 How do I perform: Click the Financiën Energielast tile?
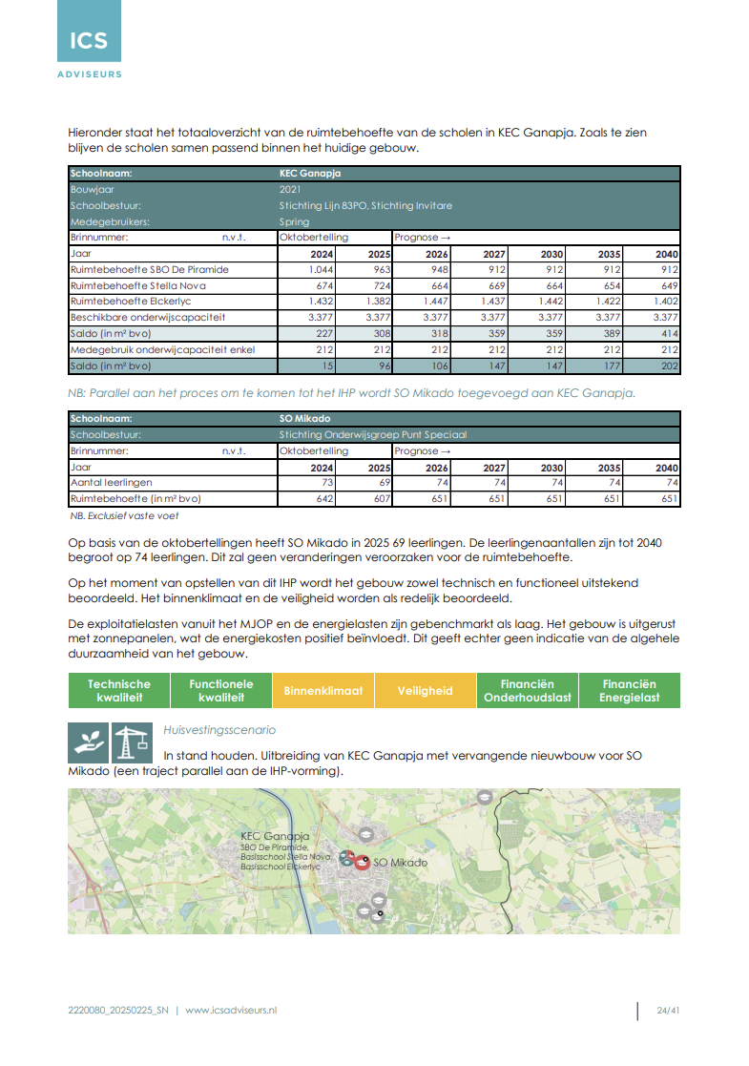tap(629, 691)
